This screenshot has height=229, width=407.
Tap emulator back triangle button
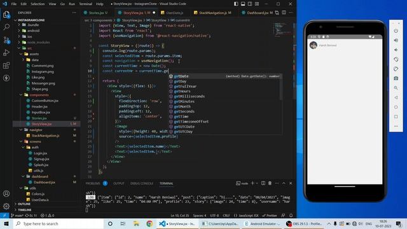[396, 97]
